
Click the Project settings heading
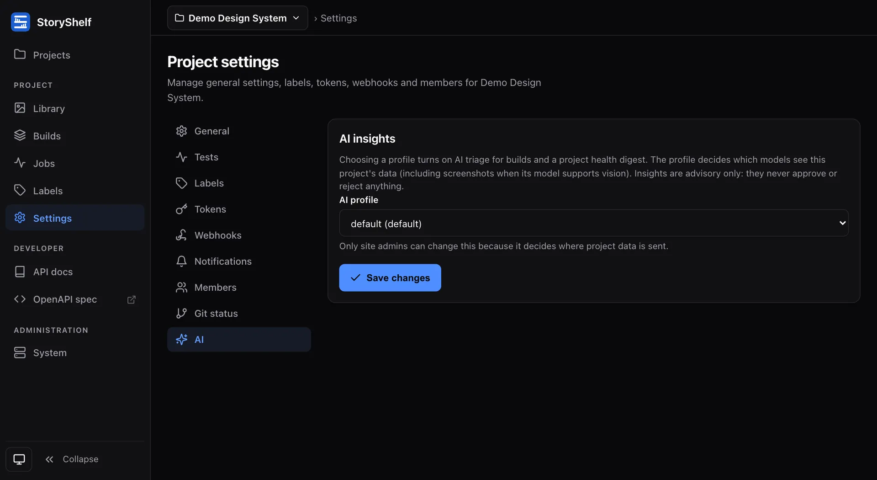[223, 62]
